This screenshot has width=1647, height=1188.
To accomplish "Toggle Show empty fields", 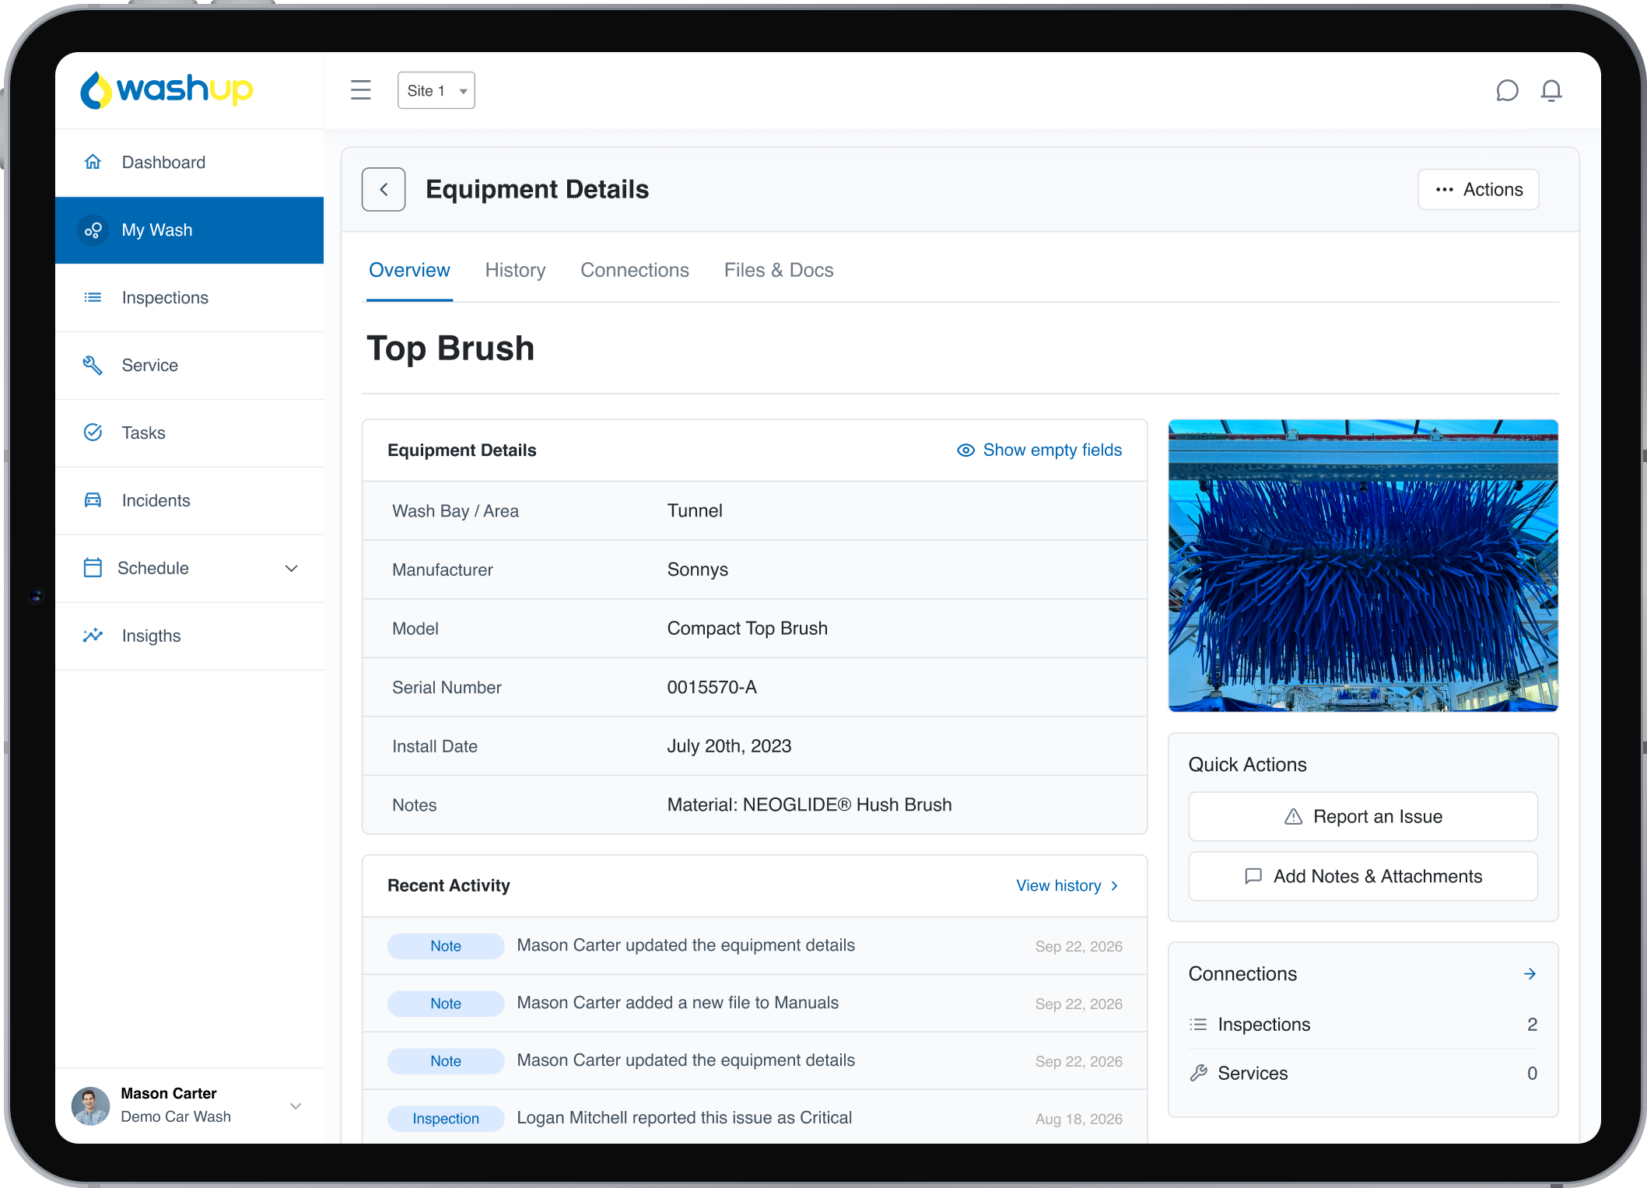I will coord(1039,450).
